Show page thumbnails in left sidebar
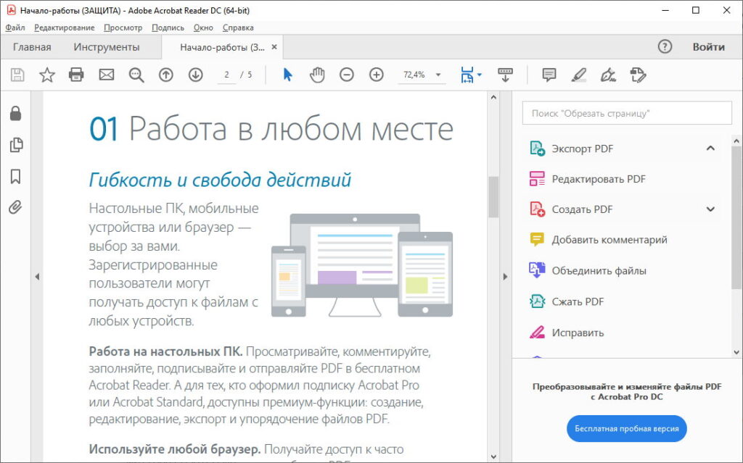The image size is (743, 463). coord(16,145)
